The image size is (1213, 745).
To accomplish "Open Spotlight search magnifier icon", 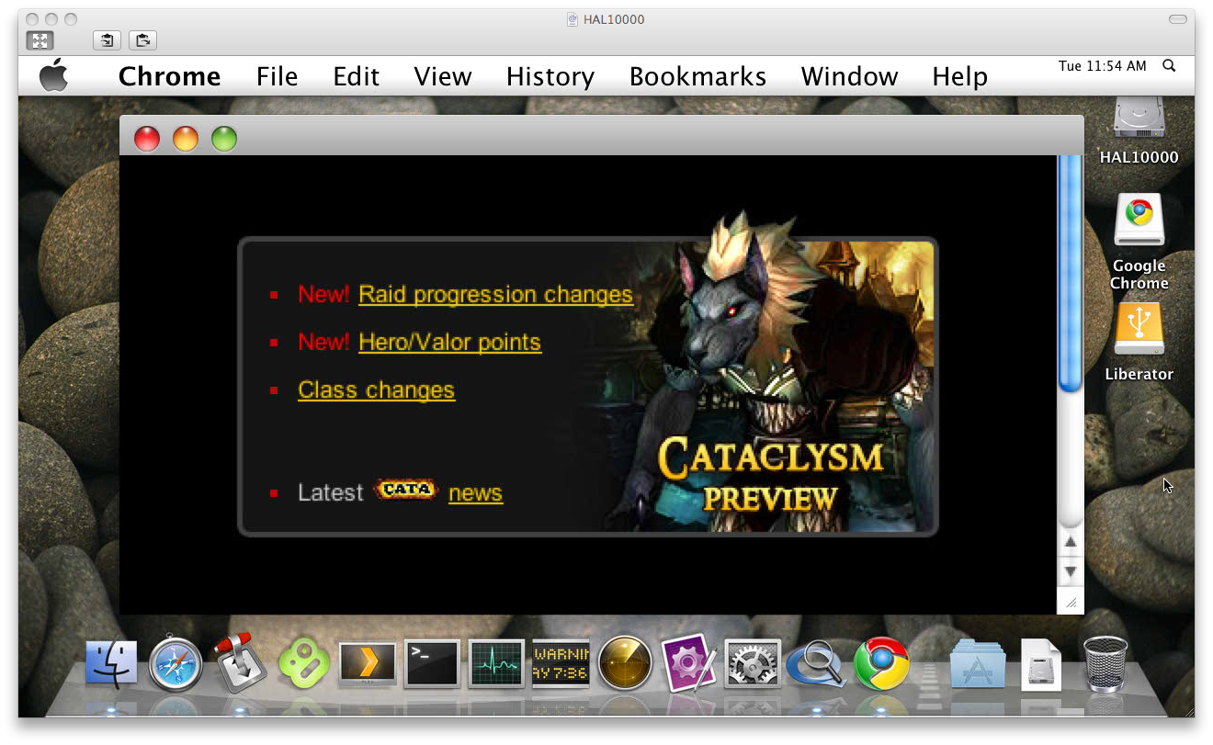I will click(1169, 66).
